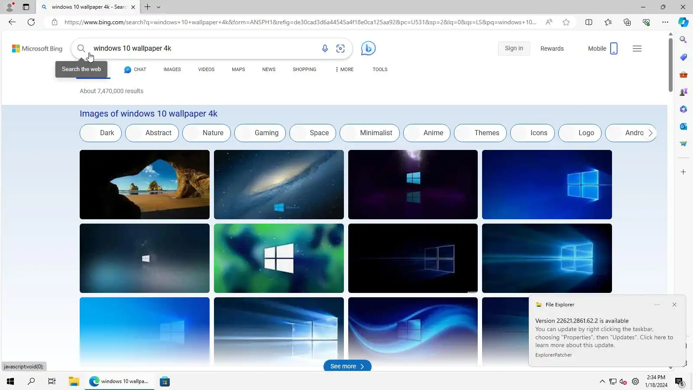Open a new browser tab

click(x=147, y=7)
